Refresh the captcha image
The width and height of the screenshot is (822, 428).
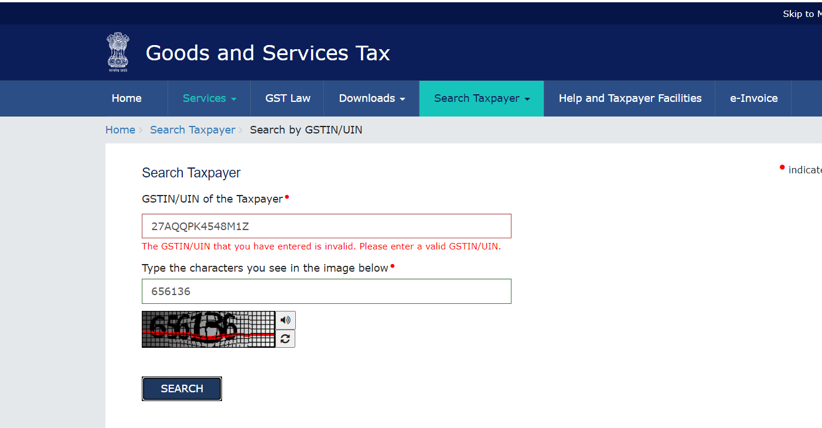tap(285, 338)
